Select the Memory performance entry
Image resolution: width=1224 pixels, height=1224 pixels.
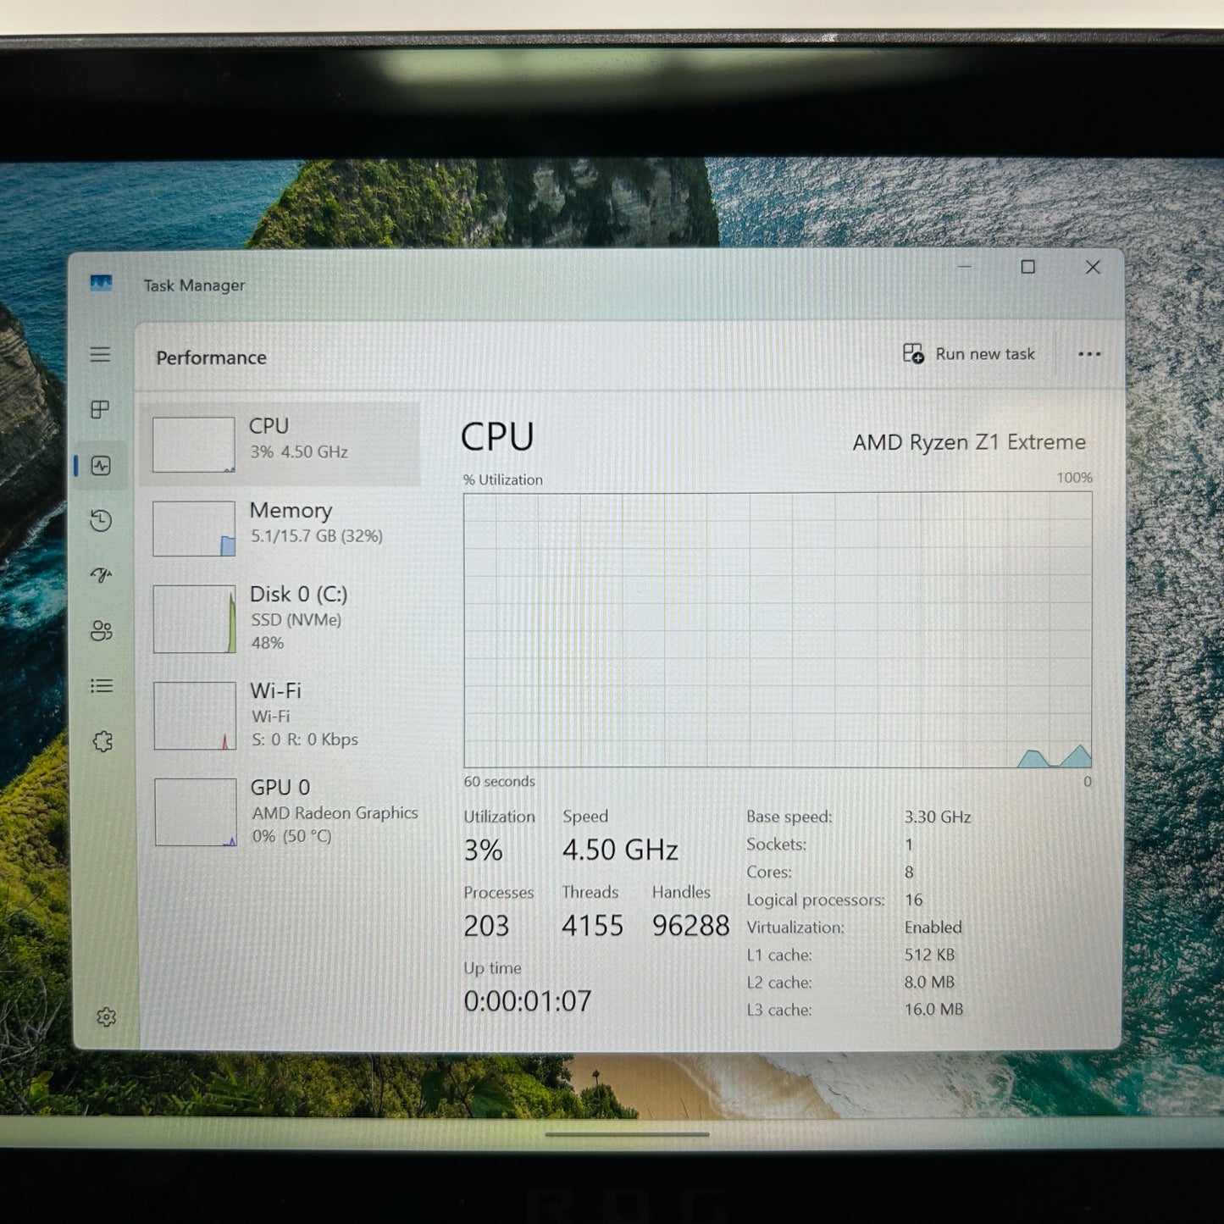(x=281, y=527)
